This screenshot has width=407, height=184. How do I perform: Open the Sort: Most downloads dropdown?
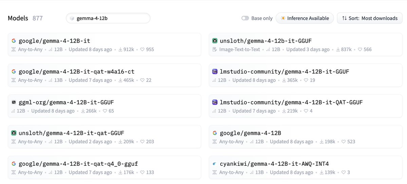[370, 18]
